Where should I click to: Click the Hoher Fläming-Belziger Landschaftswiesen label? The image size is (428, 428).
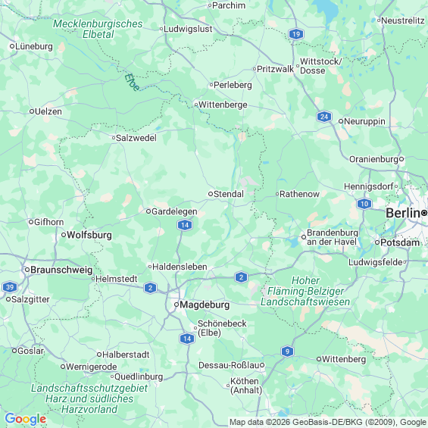coord(305,291)
